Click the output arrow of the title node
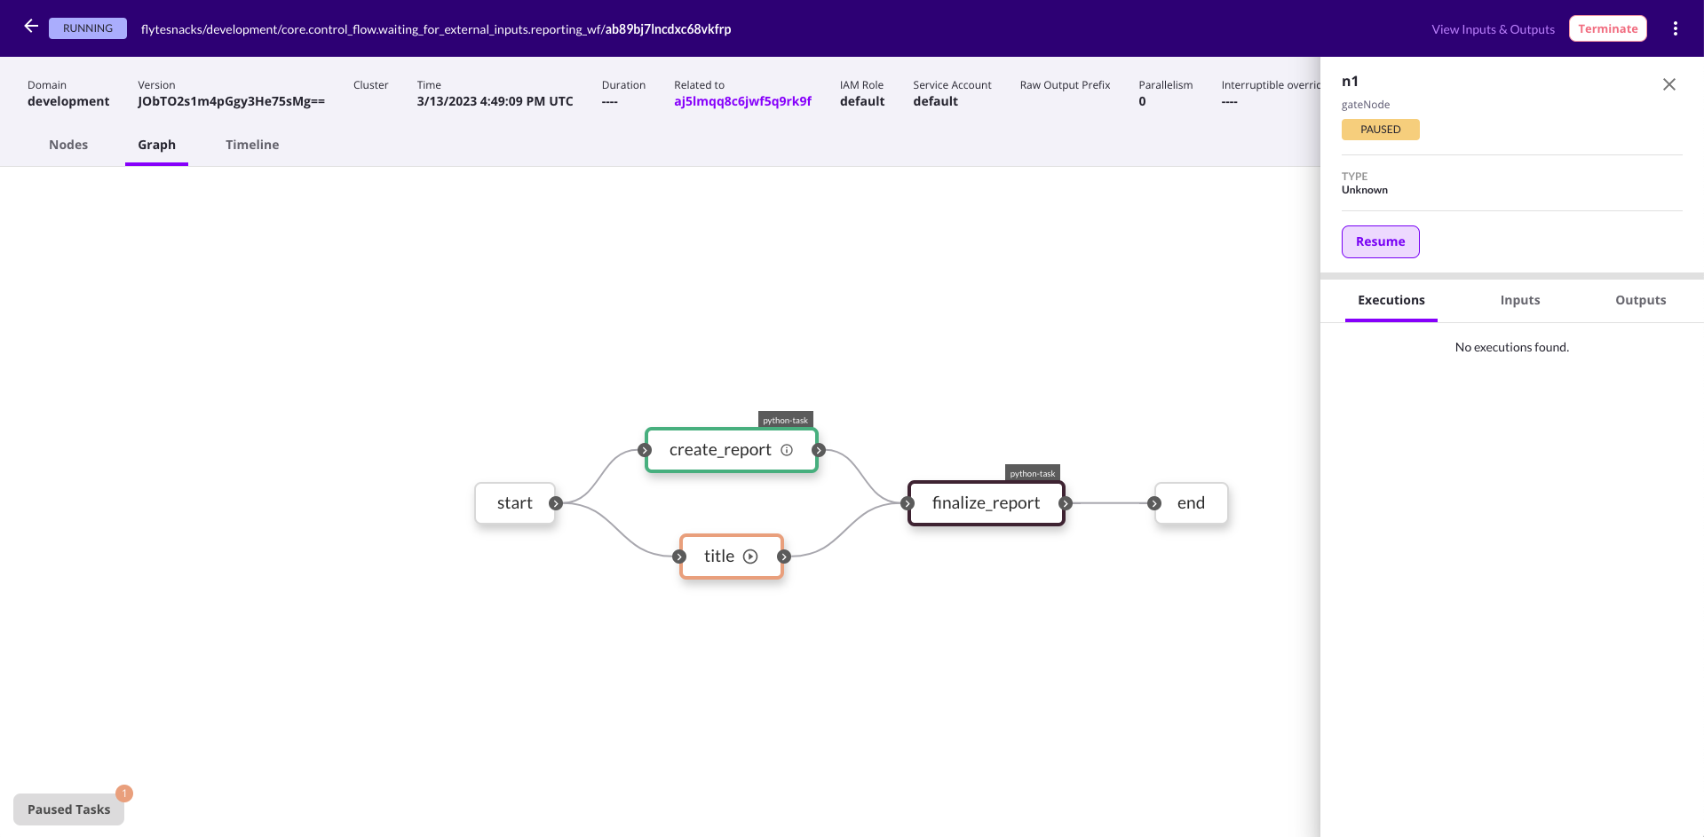 click(x=784, y=556)
